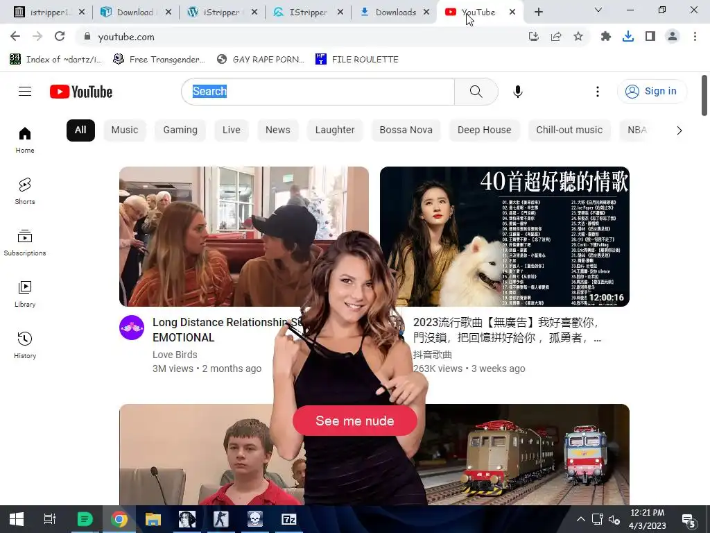
Task: Open Library in the sidebar
Action: click(x=25, y=294)
